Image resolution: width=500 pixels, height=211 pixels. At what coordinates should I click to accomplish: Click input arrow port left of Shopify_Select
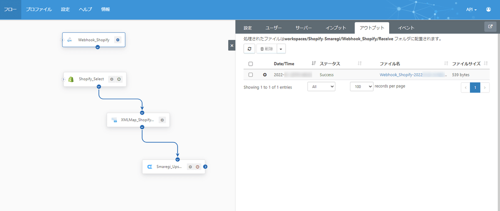(63, 79)
